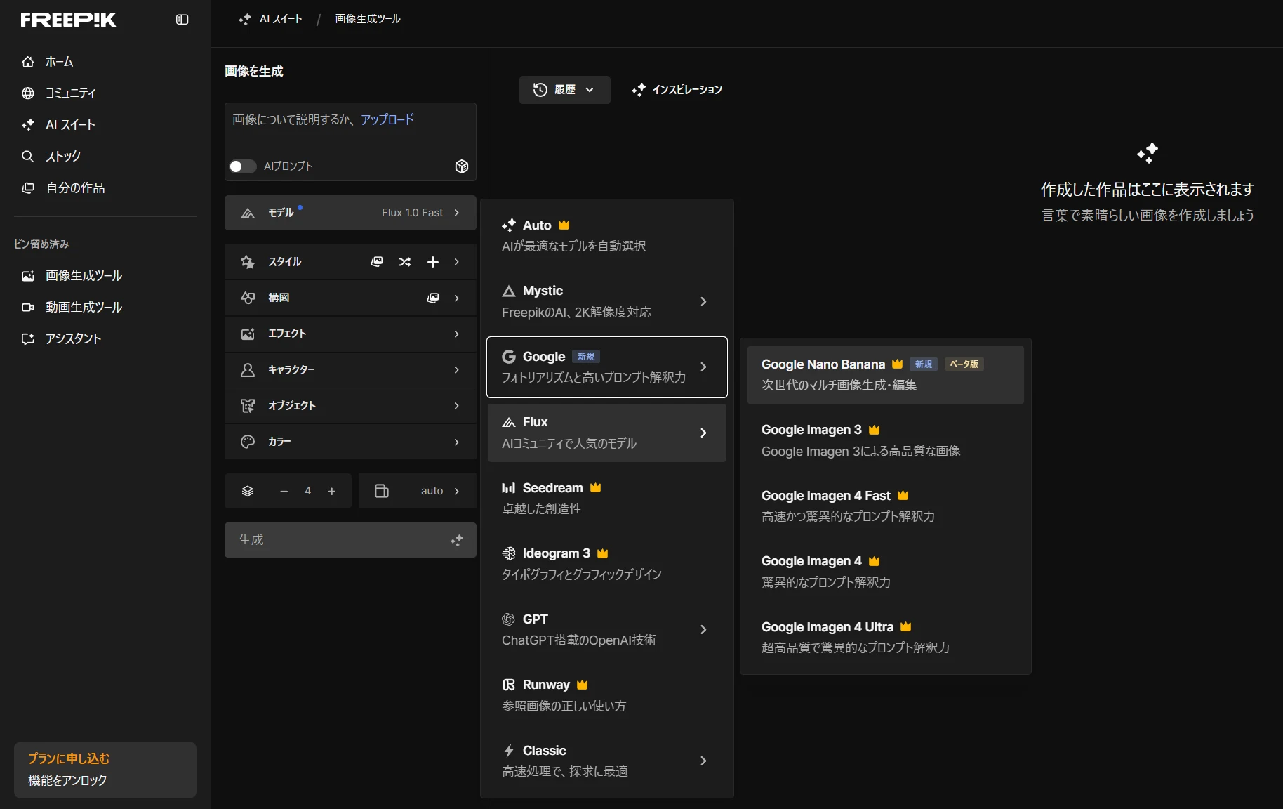1283x809 pixels.
Task: Expand the 構図 row chevron
Action: pos(457,298)
